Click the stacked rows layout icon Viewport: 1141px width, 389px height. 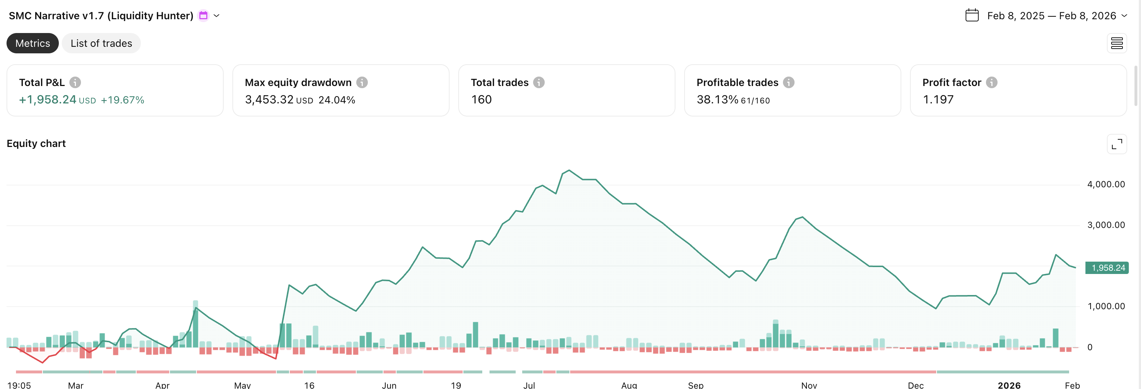pyautogui.click(x=1117, y=44)
